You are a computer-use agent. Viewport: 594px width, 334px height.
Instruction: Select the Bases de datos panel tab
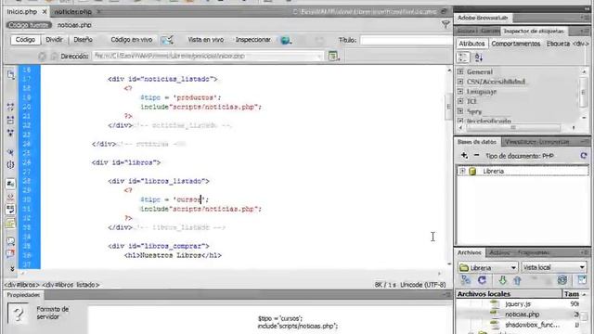click(476, 142)
